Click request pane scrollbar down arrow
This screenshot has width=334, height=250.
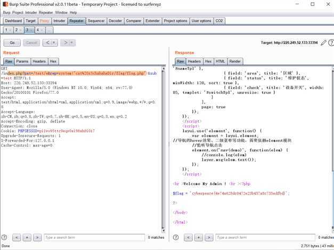click(x=164, y=231)
